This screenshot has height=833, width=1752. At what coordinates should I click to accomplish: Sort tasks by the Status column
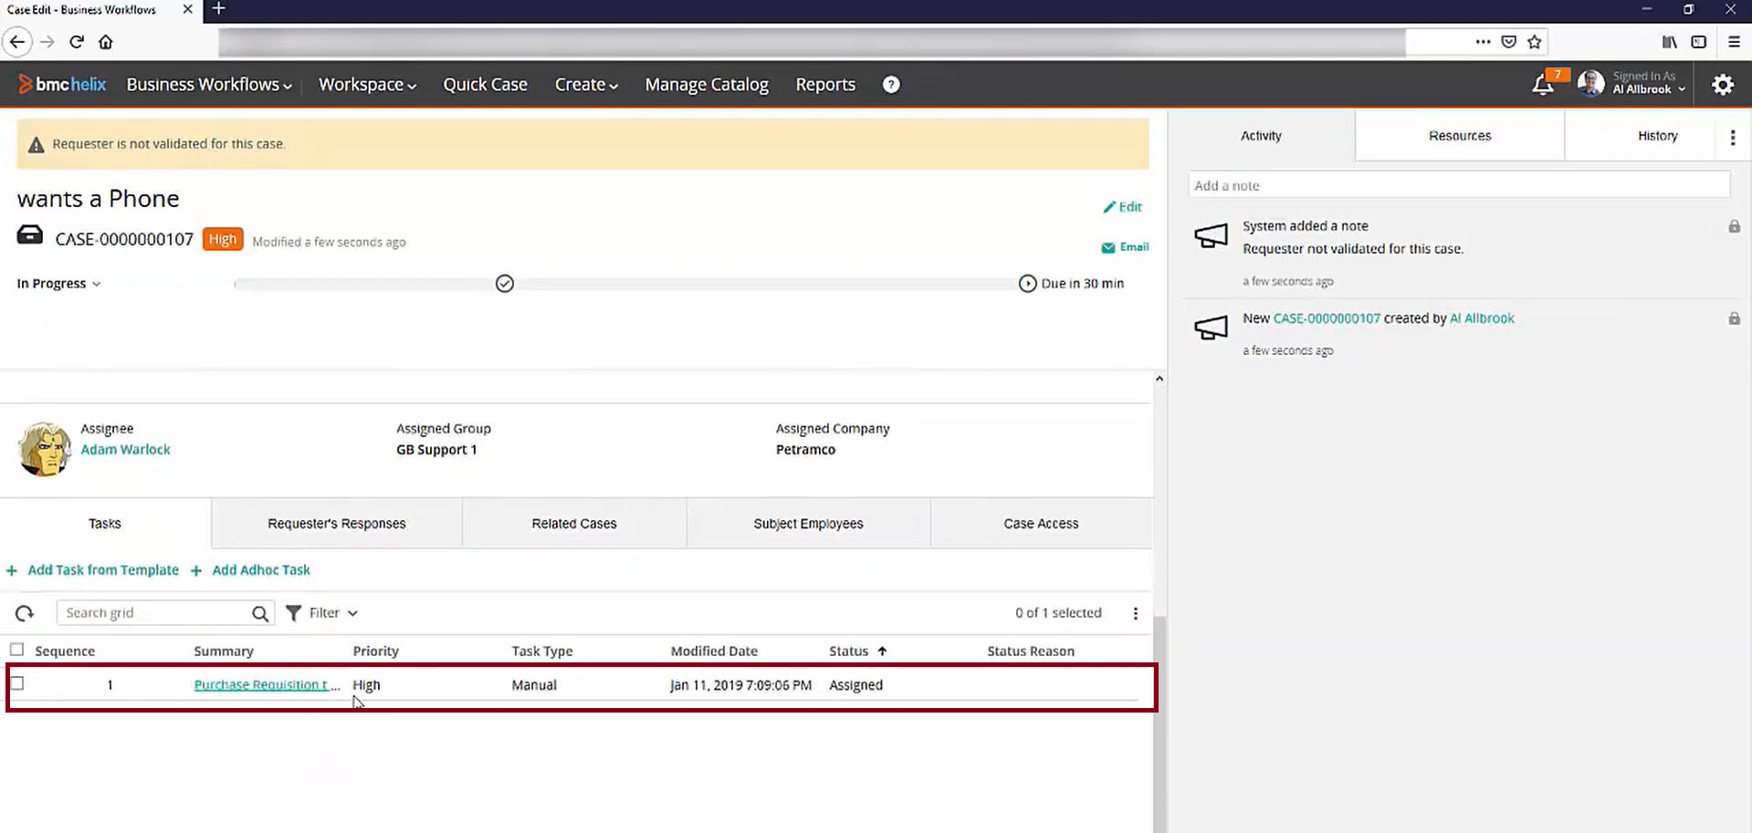(858, 651)
